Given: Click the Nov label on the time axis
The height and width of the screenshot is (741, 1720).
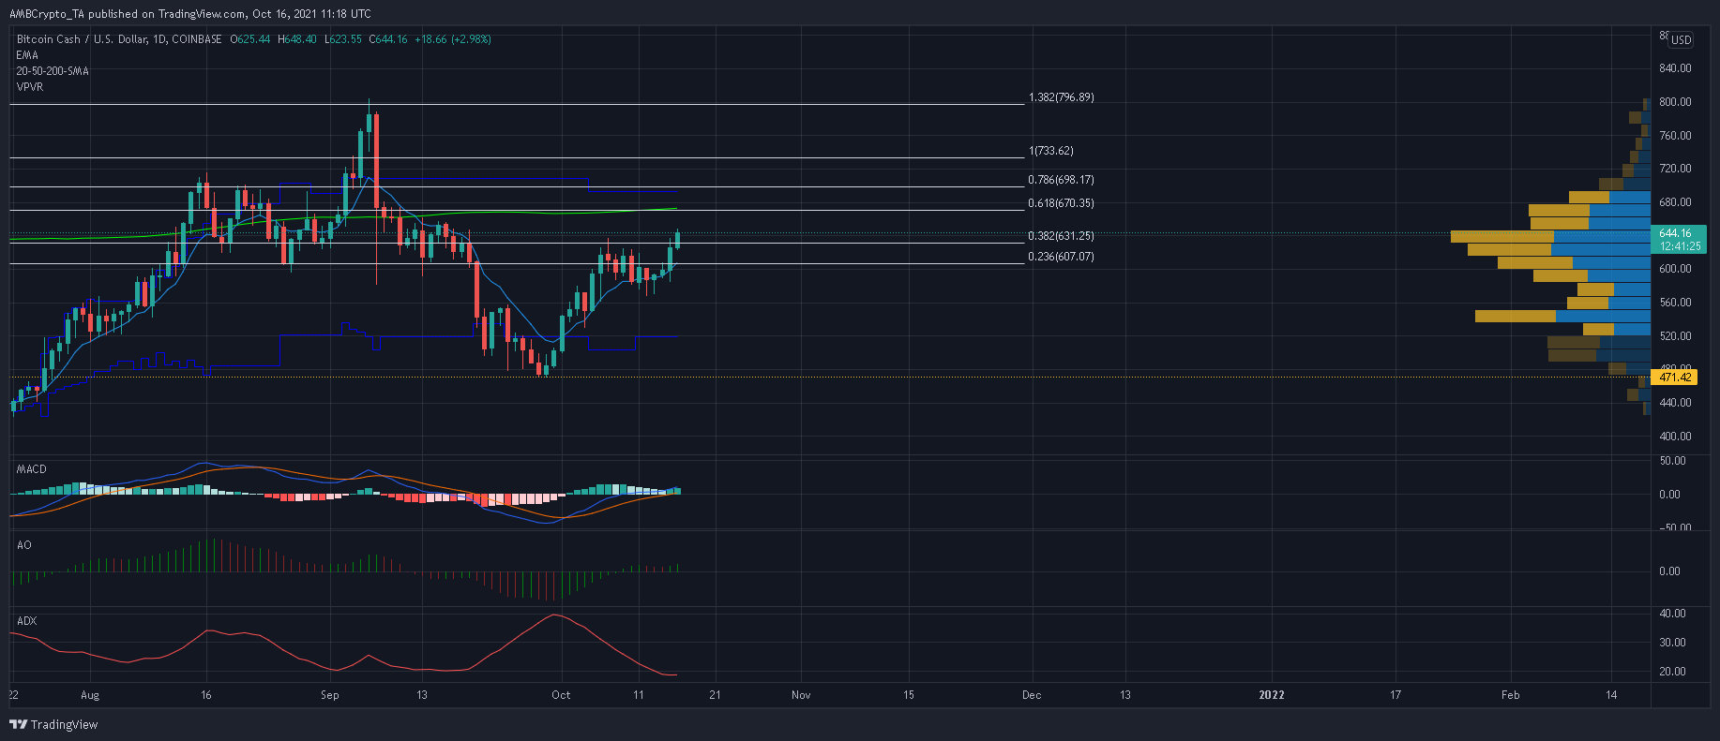Looking at the screenshot, I should tap(801, 695).
